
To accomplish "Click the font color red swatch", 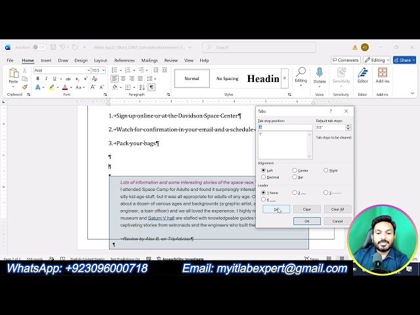I will (65, 87).
